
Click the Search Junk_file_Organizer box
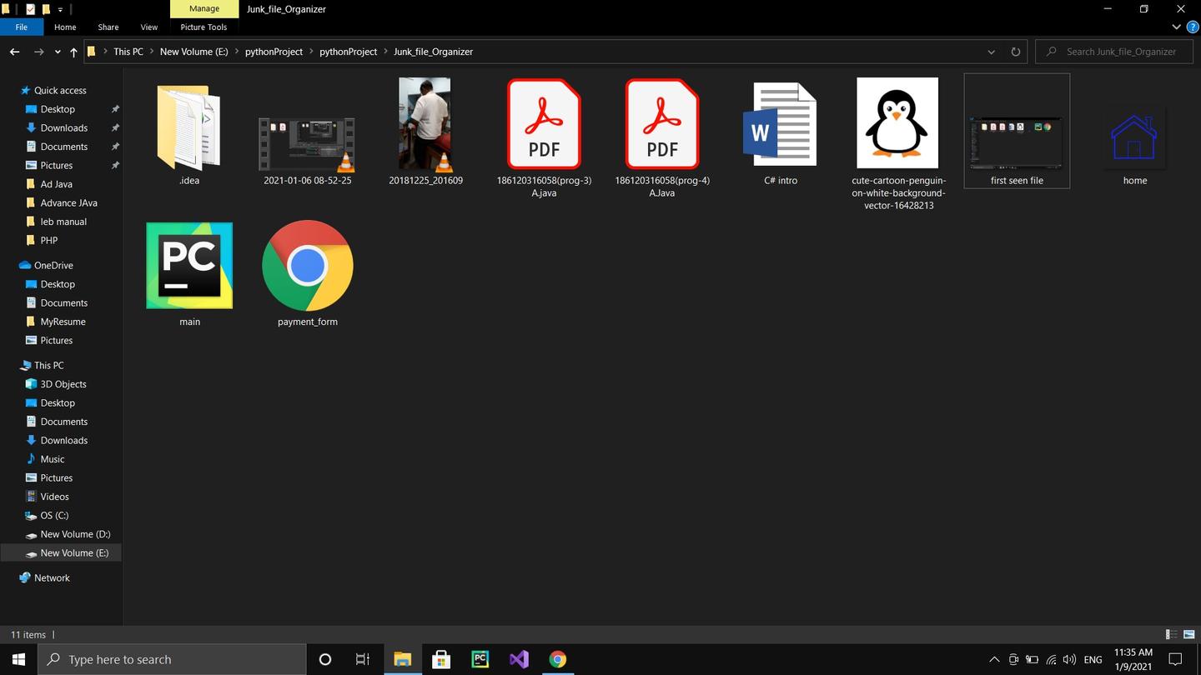click(x=1114, y=52)
